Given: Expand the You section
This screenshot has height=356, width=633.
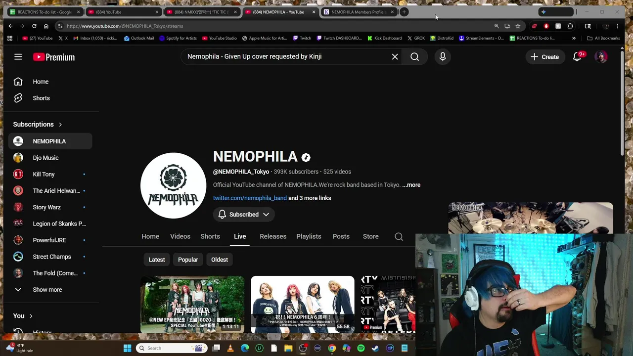Looking at the screenshot, I should (23, 316).
